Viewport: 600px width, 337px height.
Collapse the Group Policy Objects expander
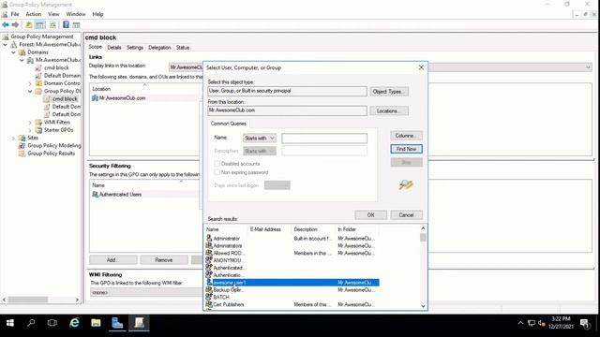pos(30,92)
